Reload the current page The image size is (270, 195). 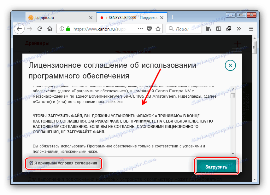(x=40, y=29)
